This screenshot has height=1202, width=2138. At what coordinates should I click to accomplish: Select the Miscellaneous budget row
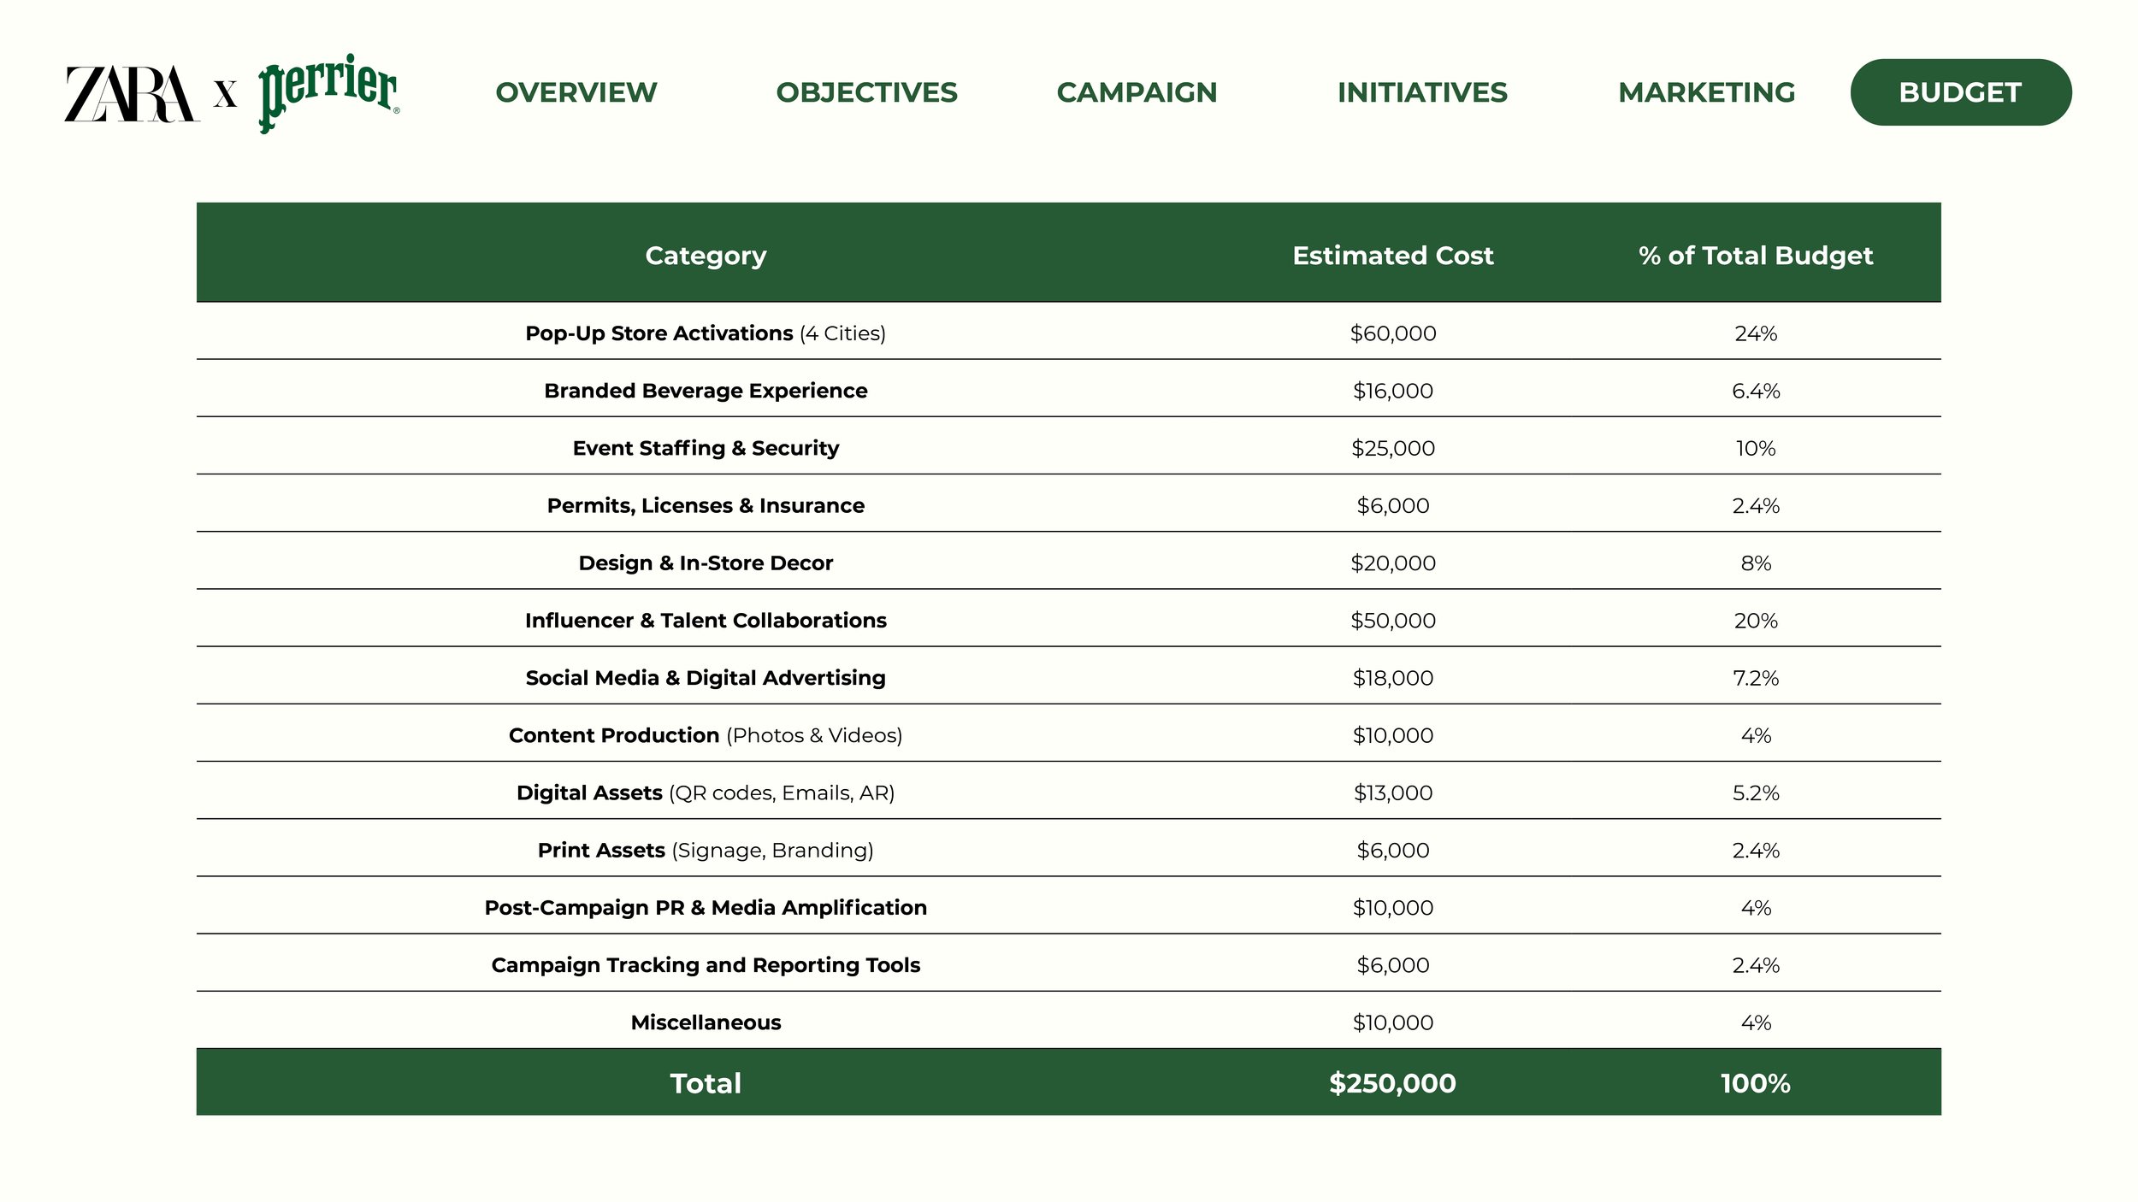[706, 1022]
